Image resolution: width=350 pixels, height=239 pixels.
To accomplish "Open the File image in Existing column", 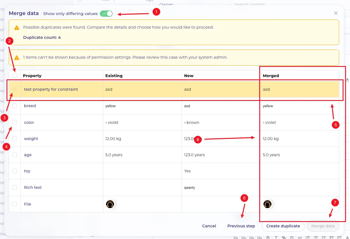I will pyautogui.click(x=110, y=204).
